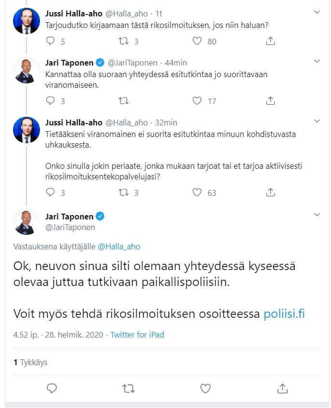Viewport: 331px width, 408px height.
Task: View who liked via 1 Tykkäys
Action: [30, 362]
